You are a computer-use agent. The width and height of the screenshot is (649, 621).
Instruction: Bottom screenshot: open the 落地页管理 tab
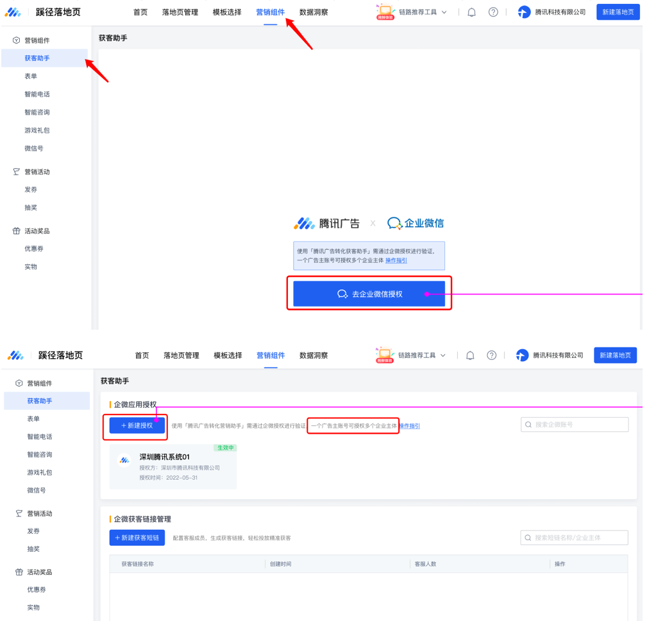[x=181, y=355]
